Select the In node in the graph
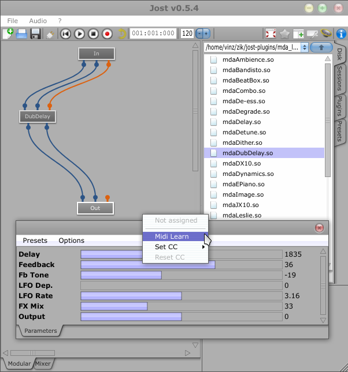The width and height of the screenshot is (348, 372). pyautogui.click(x=97, y=54)
